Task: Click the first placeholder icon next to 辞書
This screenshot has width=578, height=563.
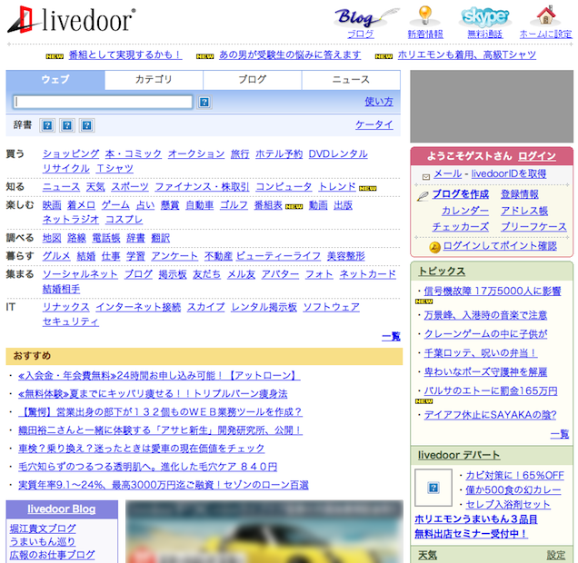Action: pyautogui.click(x=47, y=125)
